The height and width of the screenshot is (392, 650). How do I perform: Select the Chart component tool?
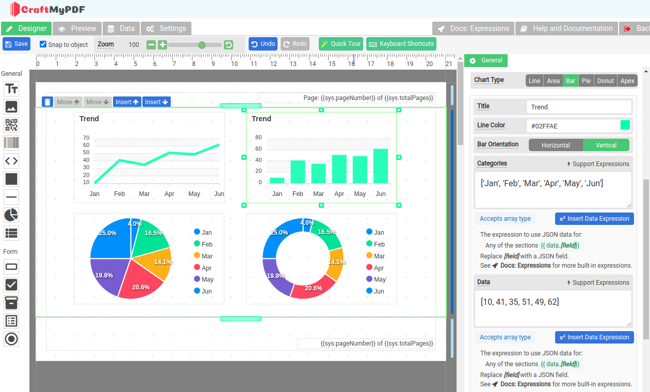(x=11, y=215)
